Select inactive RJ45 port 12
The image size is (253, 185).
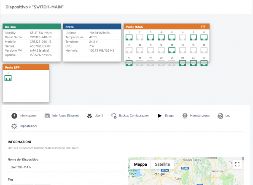point(161,50)
